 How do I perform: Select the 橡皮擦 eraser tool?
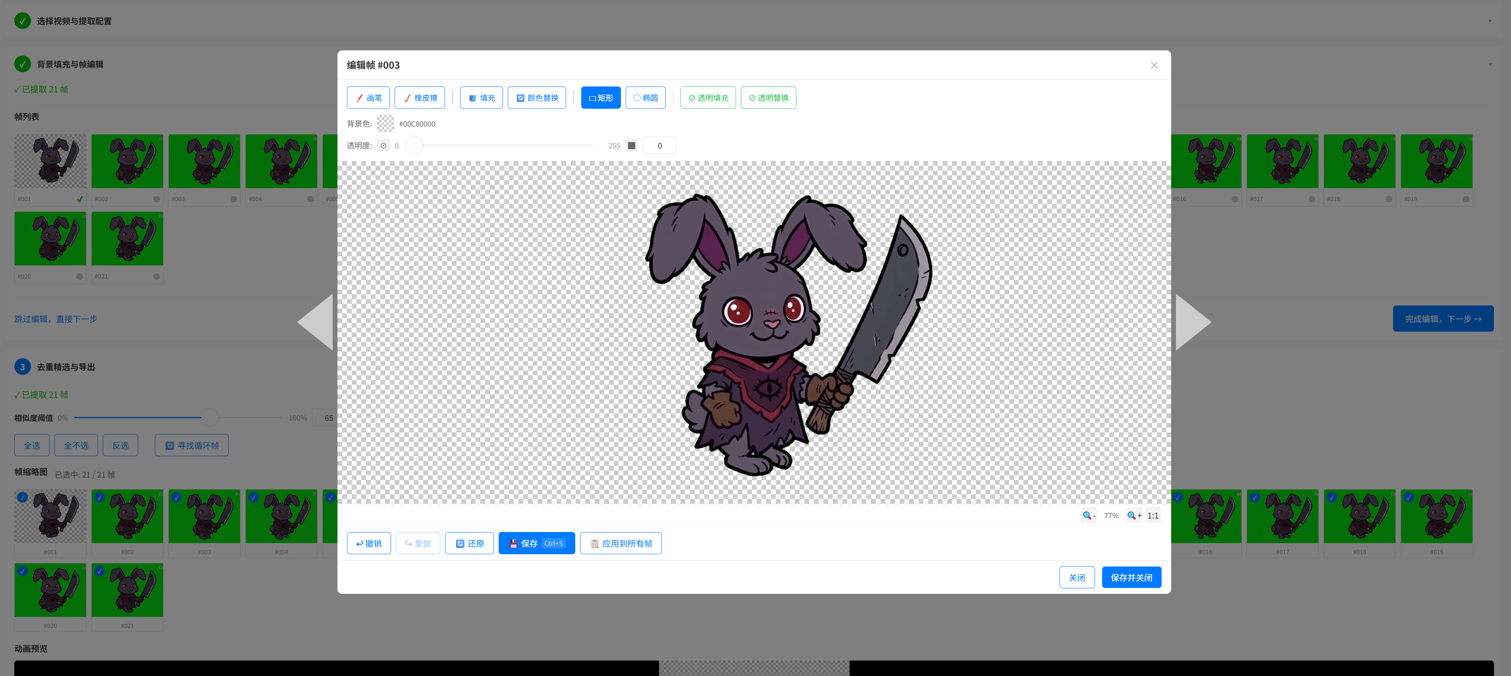[419, 98]
